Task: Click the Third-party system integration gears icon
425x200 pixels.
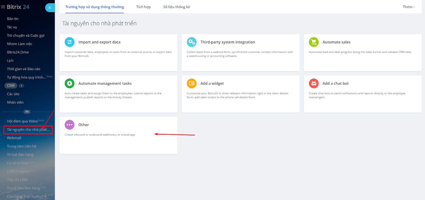Action: 192,42
